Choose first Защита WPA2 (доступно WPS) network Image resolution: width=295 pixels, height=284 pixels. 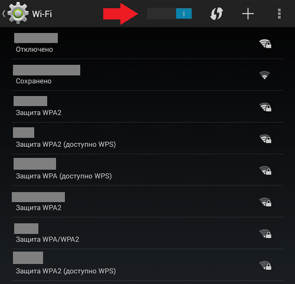147,138
